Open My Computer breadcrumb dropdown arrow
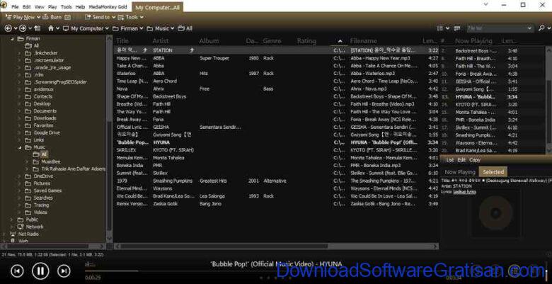Viewport: 552px width, 284px height. (x=107, y=28)
